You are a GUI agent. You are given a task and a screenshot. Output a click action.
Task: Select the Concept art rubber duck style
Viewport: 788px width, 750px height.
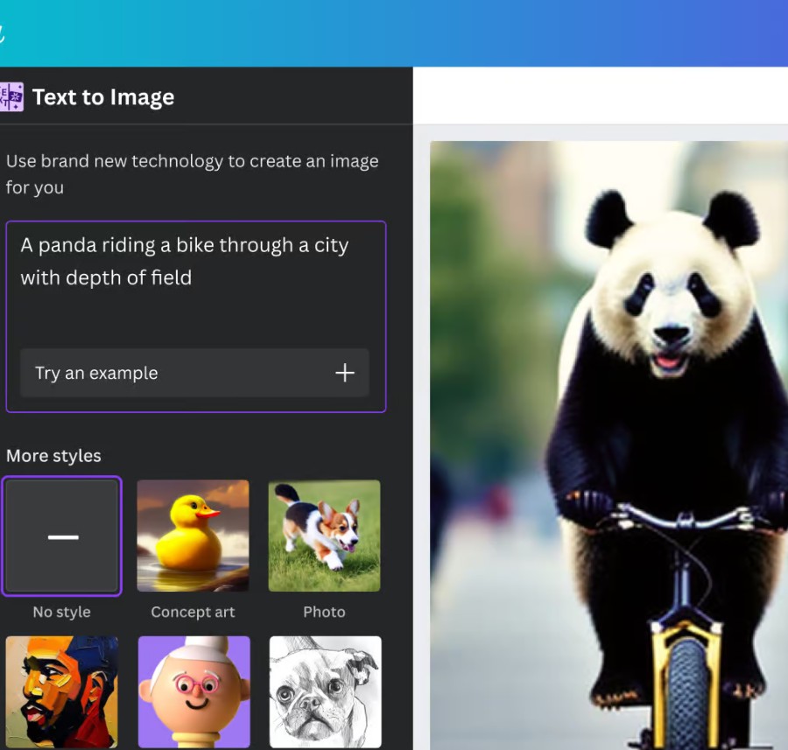(x=193, y=536)
